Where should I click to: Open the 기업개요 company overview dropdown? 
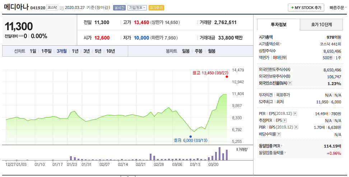click(137, 8)
